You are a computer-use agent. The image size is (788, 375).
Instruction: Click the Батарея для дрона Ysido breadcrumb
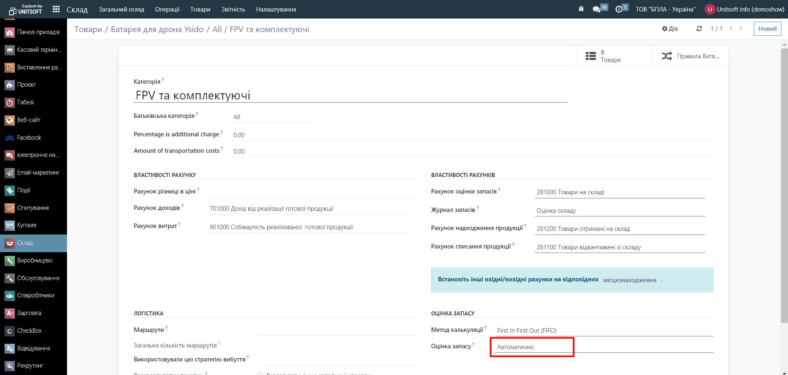(157, 29)
